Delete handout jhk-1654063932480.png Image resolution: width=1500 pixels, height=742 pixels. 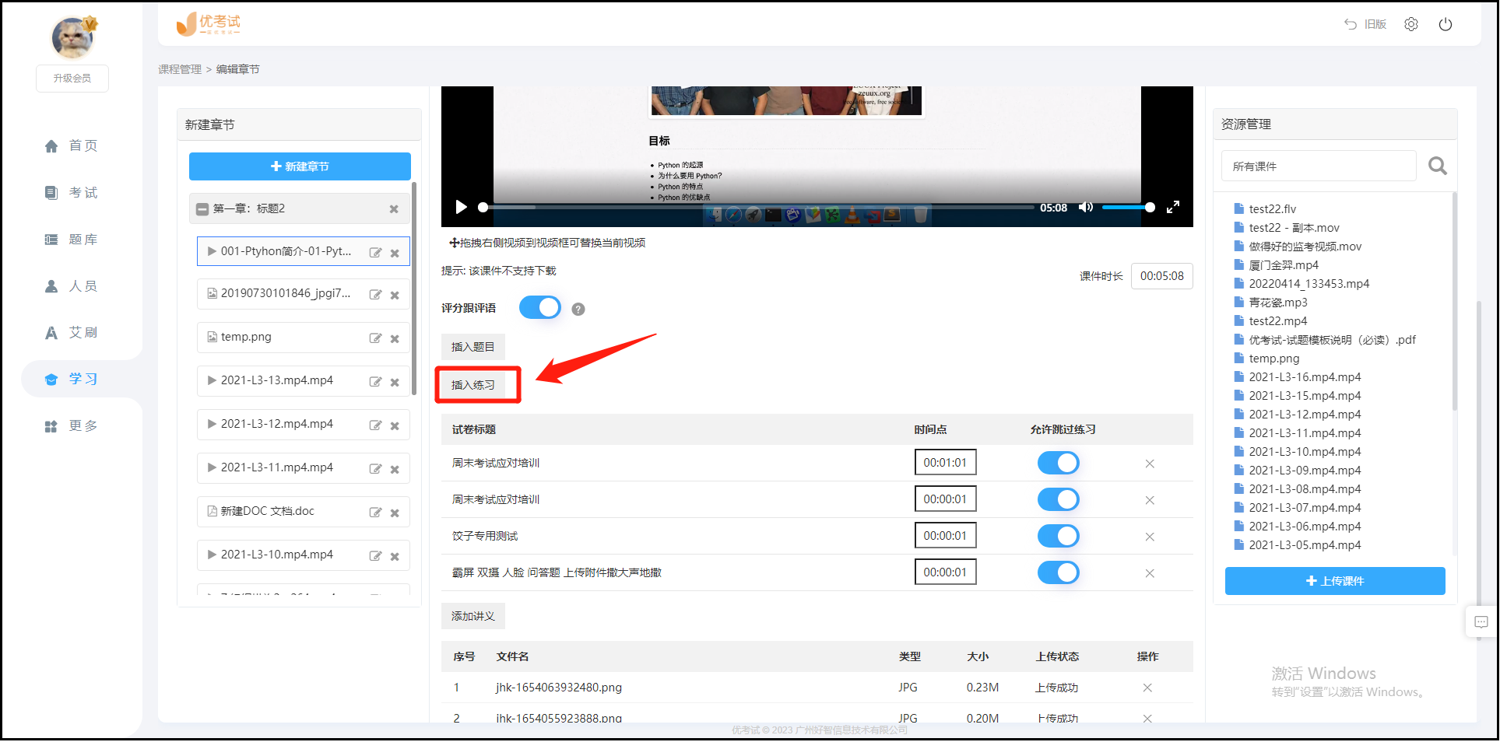(1147, 688)
